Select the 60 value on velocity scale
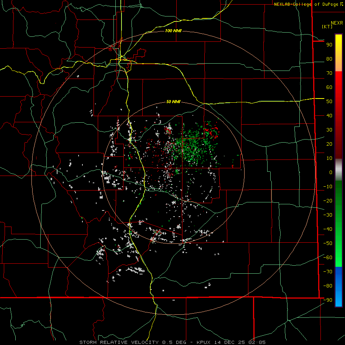Image resolution: width=345 pixels, height=345 pixels. [x=329, y=87]
